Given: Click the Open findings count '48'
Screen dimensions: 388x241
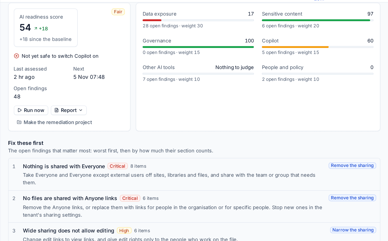Looking at the screenshot, I should (17, 97).
